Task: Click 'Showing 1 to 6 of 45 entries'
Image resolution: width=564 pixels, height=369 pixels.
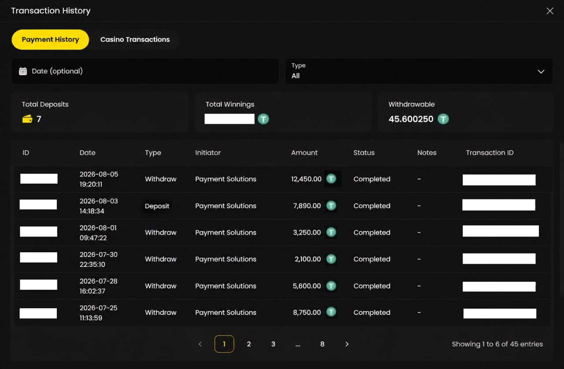Action: pos(497,344)
